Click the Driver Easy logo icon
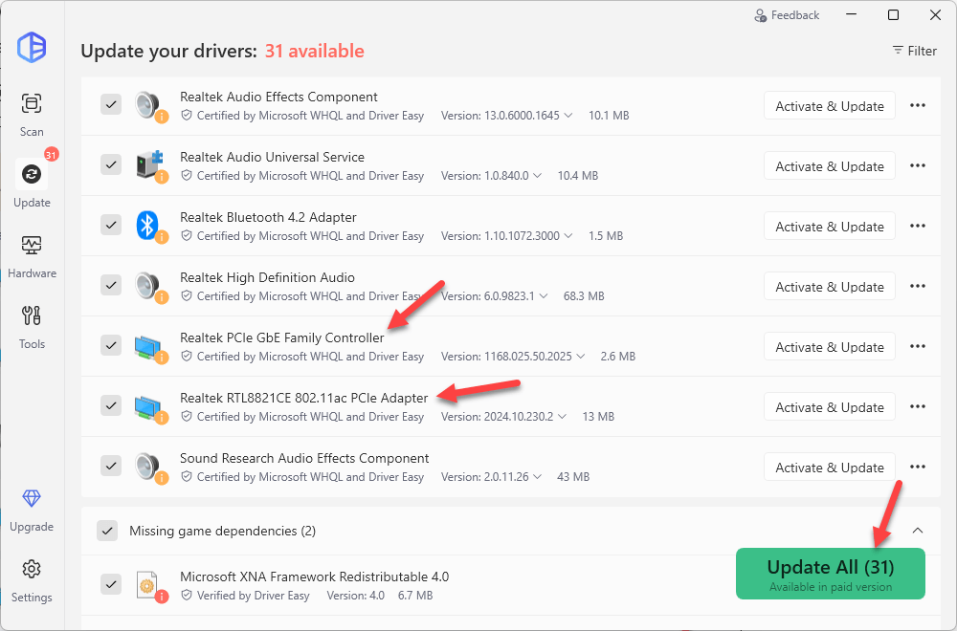Image resolution: width=957 pixels, height=631 pixels. click(x=32, y=47)
